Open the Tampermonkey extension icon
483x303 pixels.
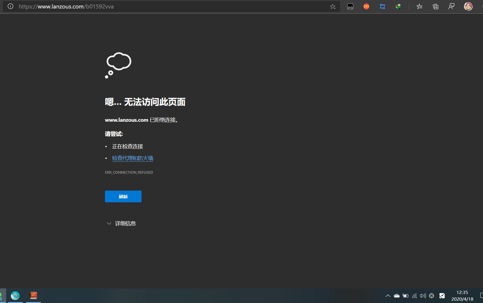[350, 6]
